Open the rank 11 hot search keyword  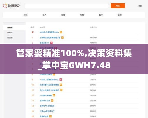pyautogui.click(x=49, y=90)
